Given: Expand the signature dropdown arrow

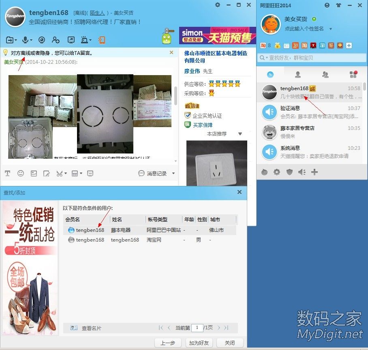Looking at the screenshot, I should 331,29.
